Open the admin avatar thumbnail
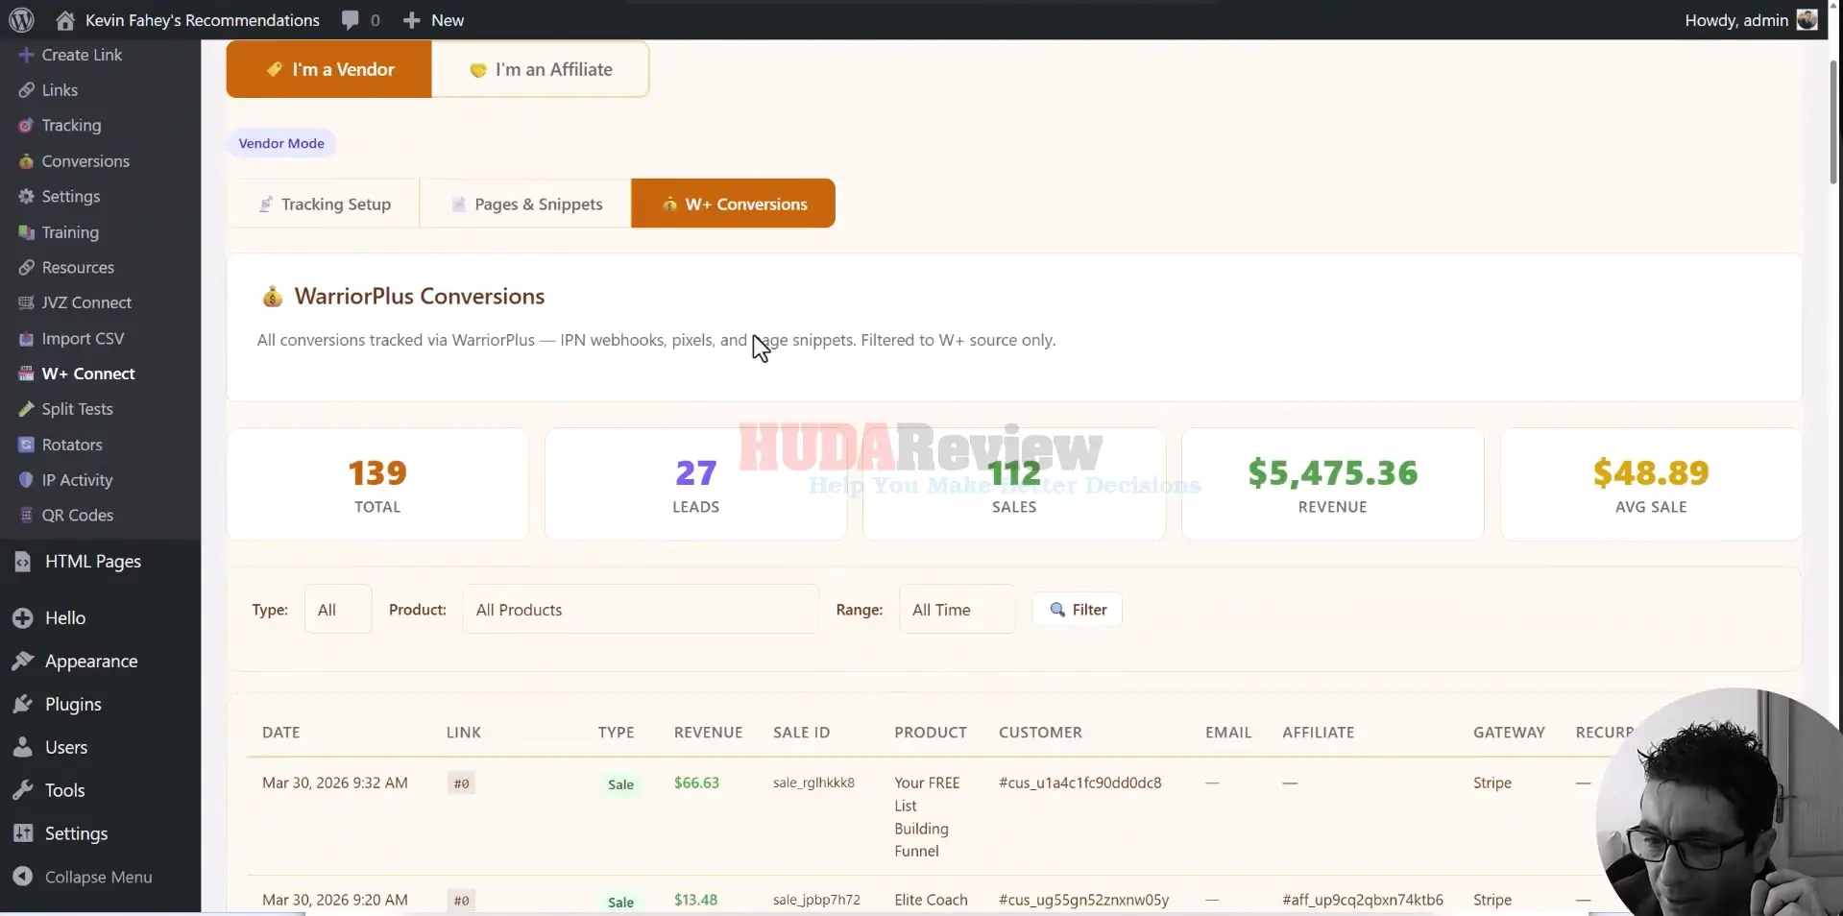This screenshot has height=916, width=1843. [1807, 19]
